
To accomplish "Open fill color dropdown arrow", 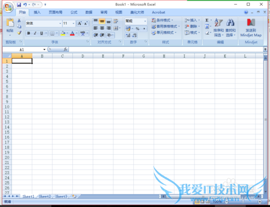I will pos(67,33).
